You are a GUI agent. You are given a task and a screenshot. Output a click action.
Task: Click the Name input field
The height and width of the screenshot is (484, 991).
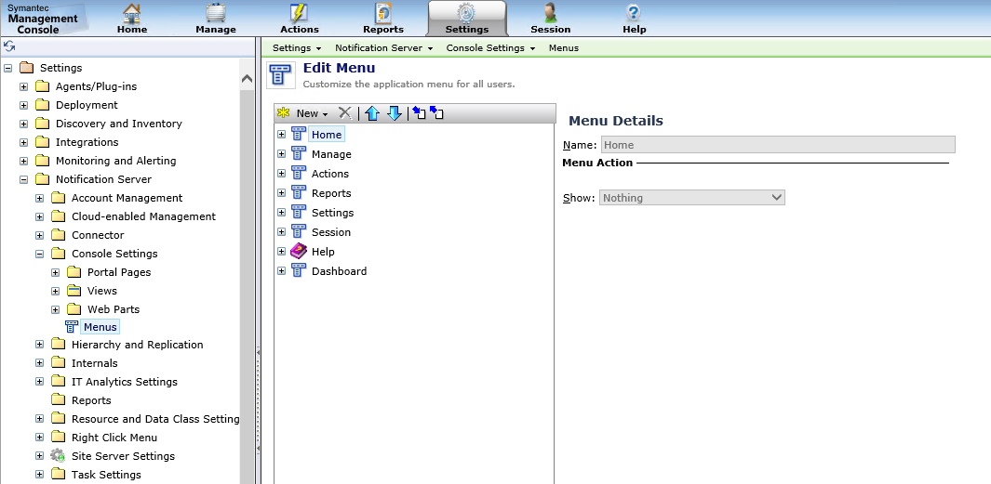tap(778, 145)
